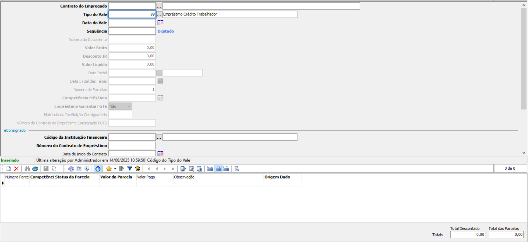Click the vertical scrollbar down arrow
The image size is (528, 242).
point(524,153)
